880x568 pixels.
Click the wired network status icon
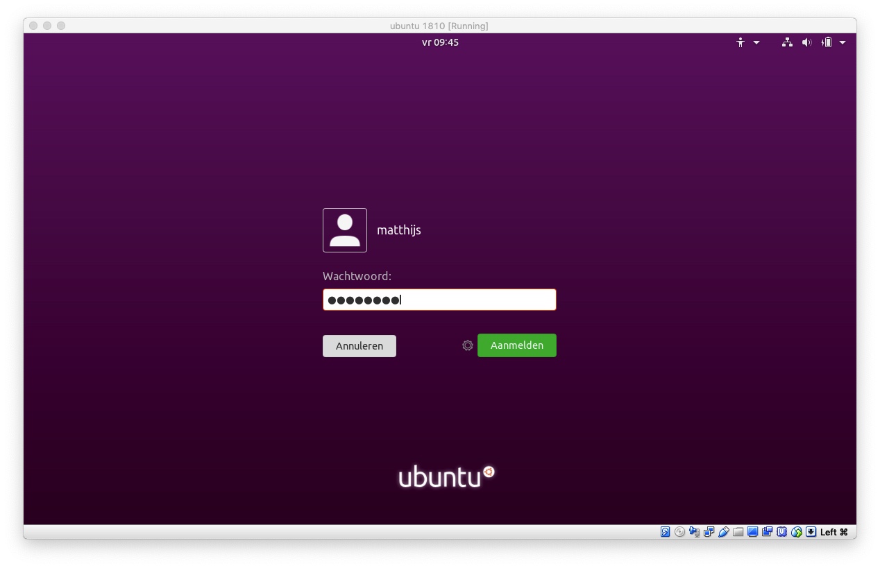[787, 42]
